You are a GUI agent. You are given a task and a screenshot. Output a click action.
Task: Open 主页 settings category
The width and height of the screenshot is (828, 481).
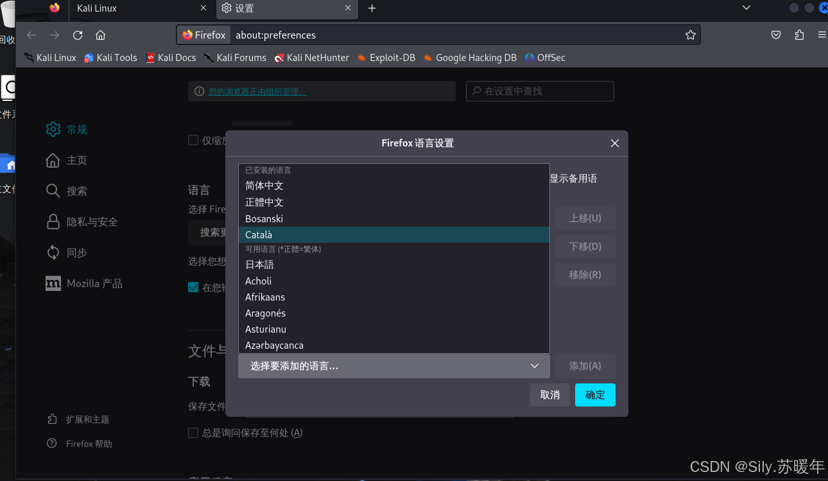pos(67,160)
